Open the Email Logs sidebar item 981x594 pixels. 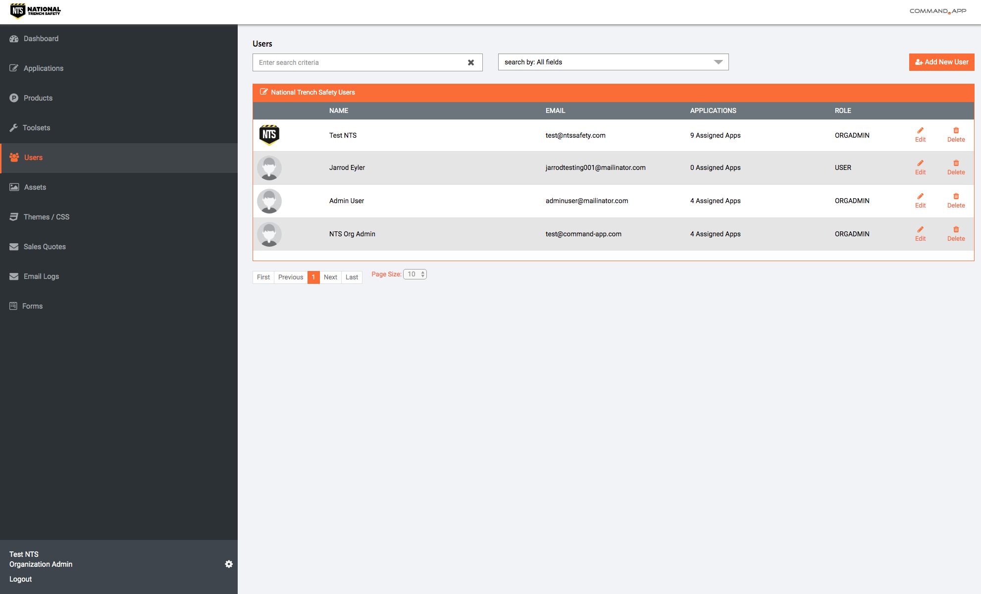[x=41, y=276]
